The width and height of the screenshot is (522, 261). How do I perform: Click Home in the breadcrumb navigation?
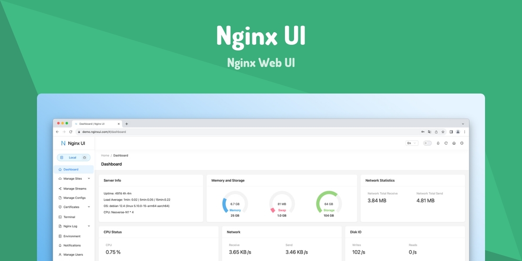pos(104,155)
